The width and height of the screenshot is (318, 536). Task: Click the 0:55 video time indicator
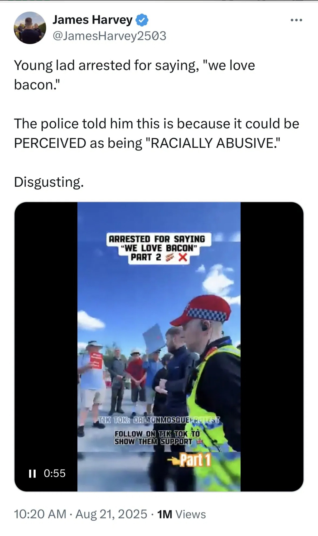click(x=54, y=473)
